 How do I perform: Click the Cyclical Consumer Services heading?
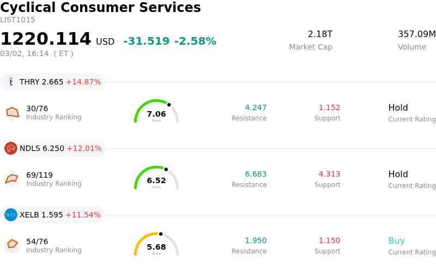pos(101,8)
